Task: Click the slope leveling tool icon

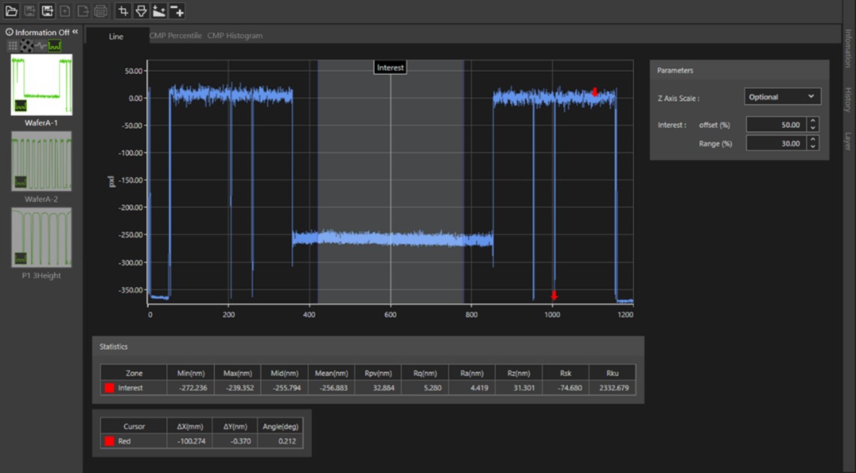Action: tap(159, 11)
